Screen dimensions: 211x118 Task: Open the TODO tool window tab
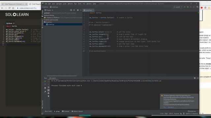click(x=48, y=111)
